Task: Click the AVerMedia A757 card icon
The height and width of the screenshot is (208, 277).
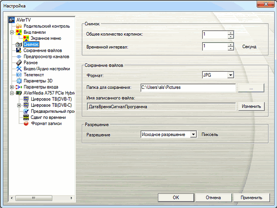Action: coord(19,93)
